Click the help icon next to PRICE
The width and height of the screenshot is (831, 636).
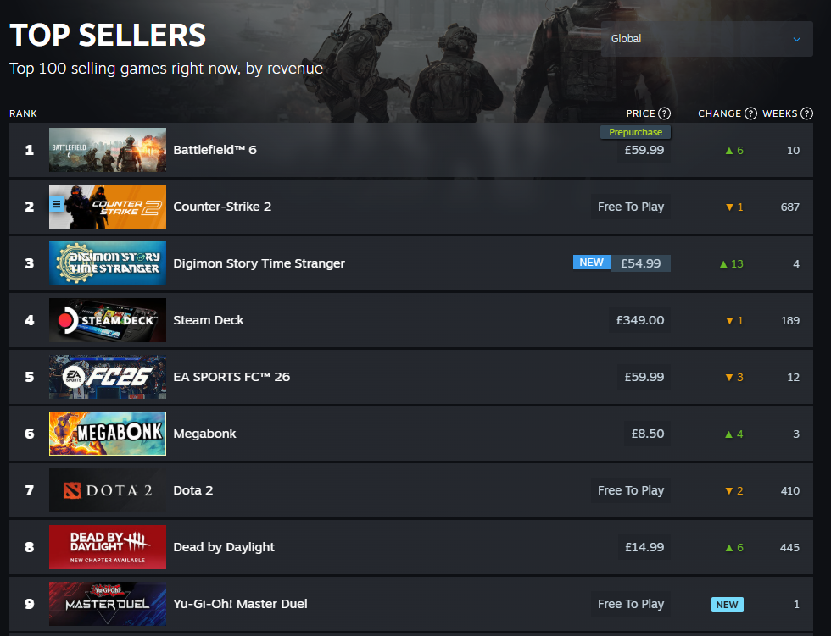[664, 113]
